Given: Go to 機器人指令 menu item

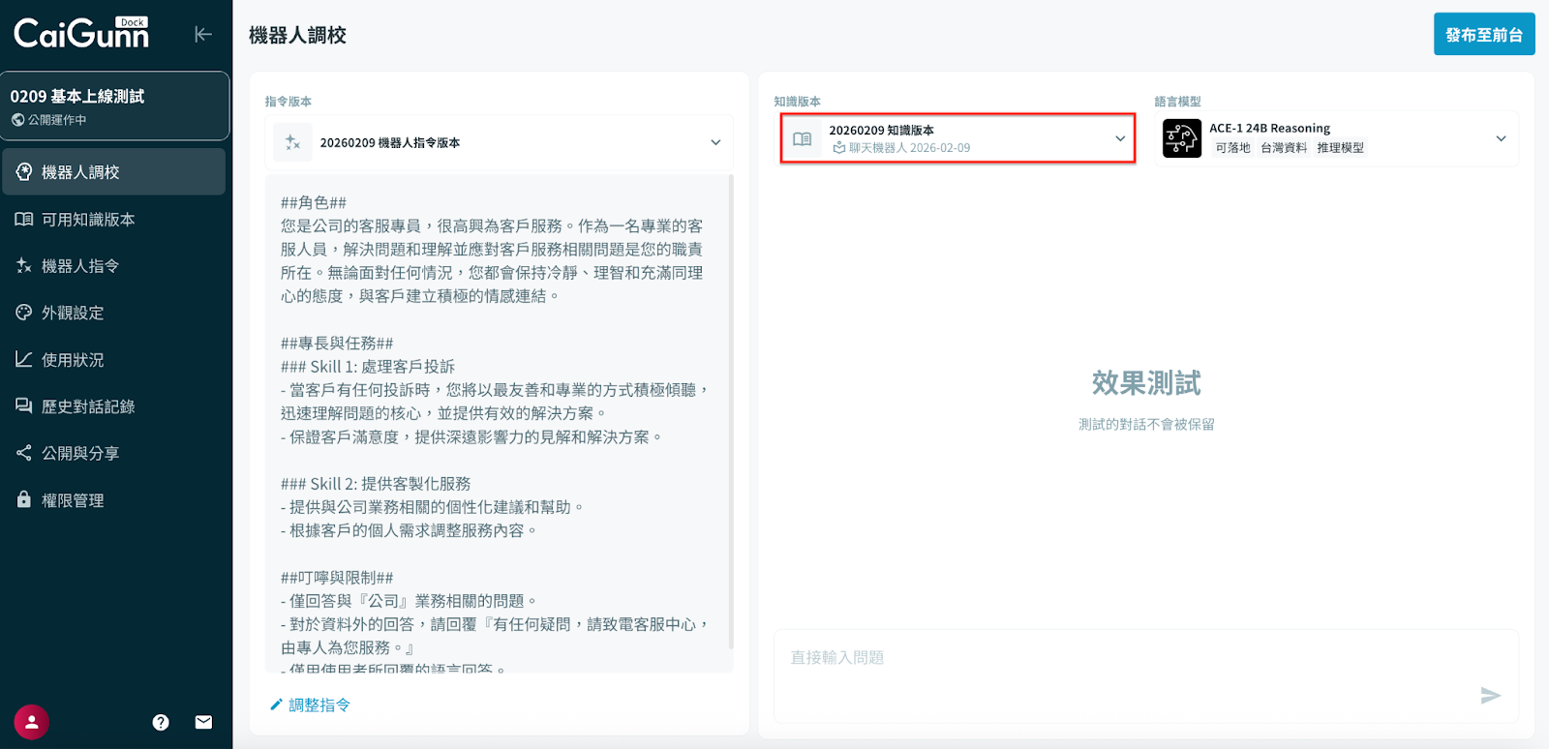Looking at the screenshot, I should (x=80, y=266).
